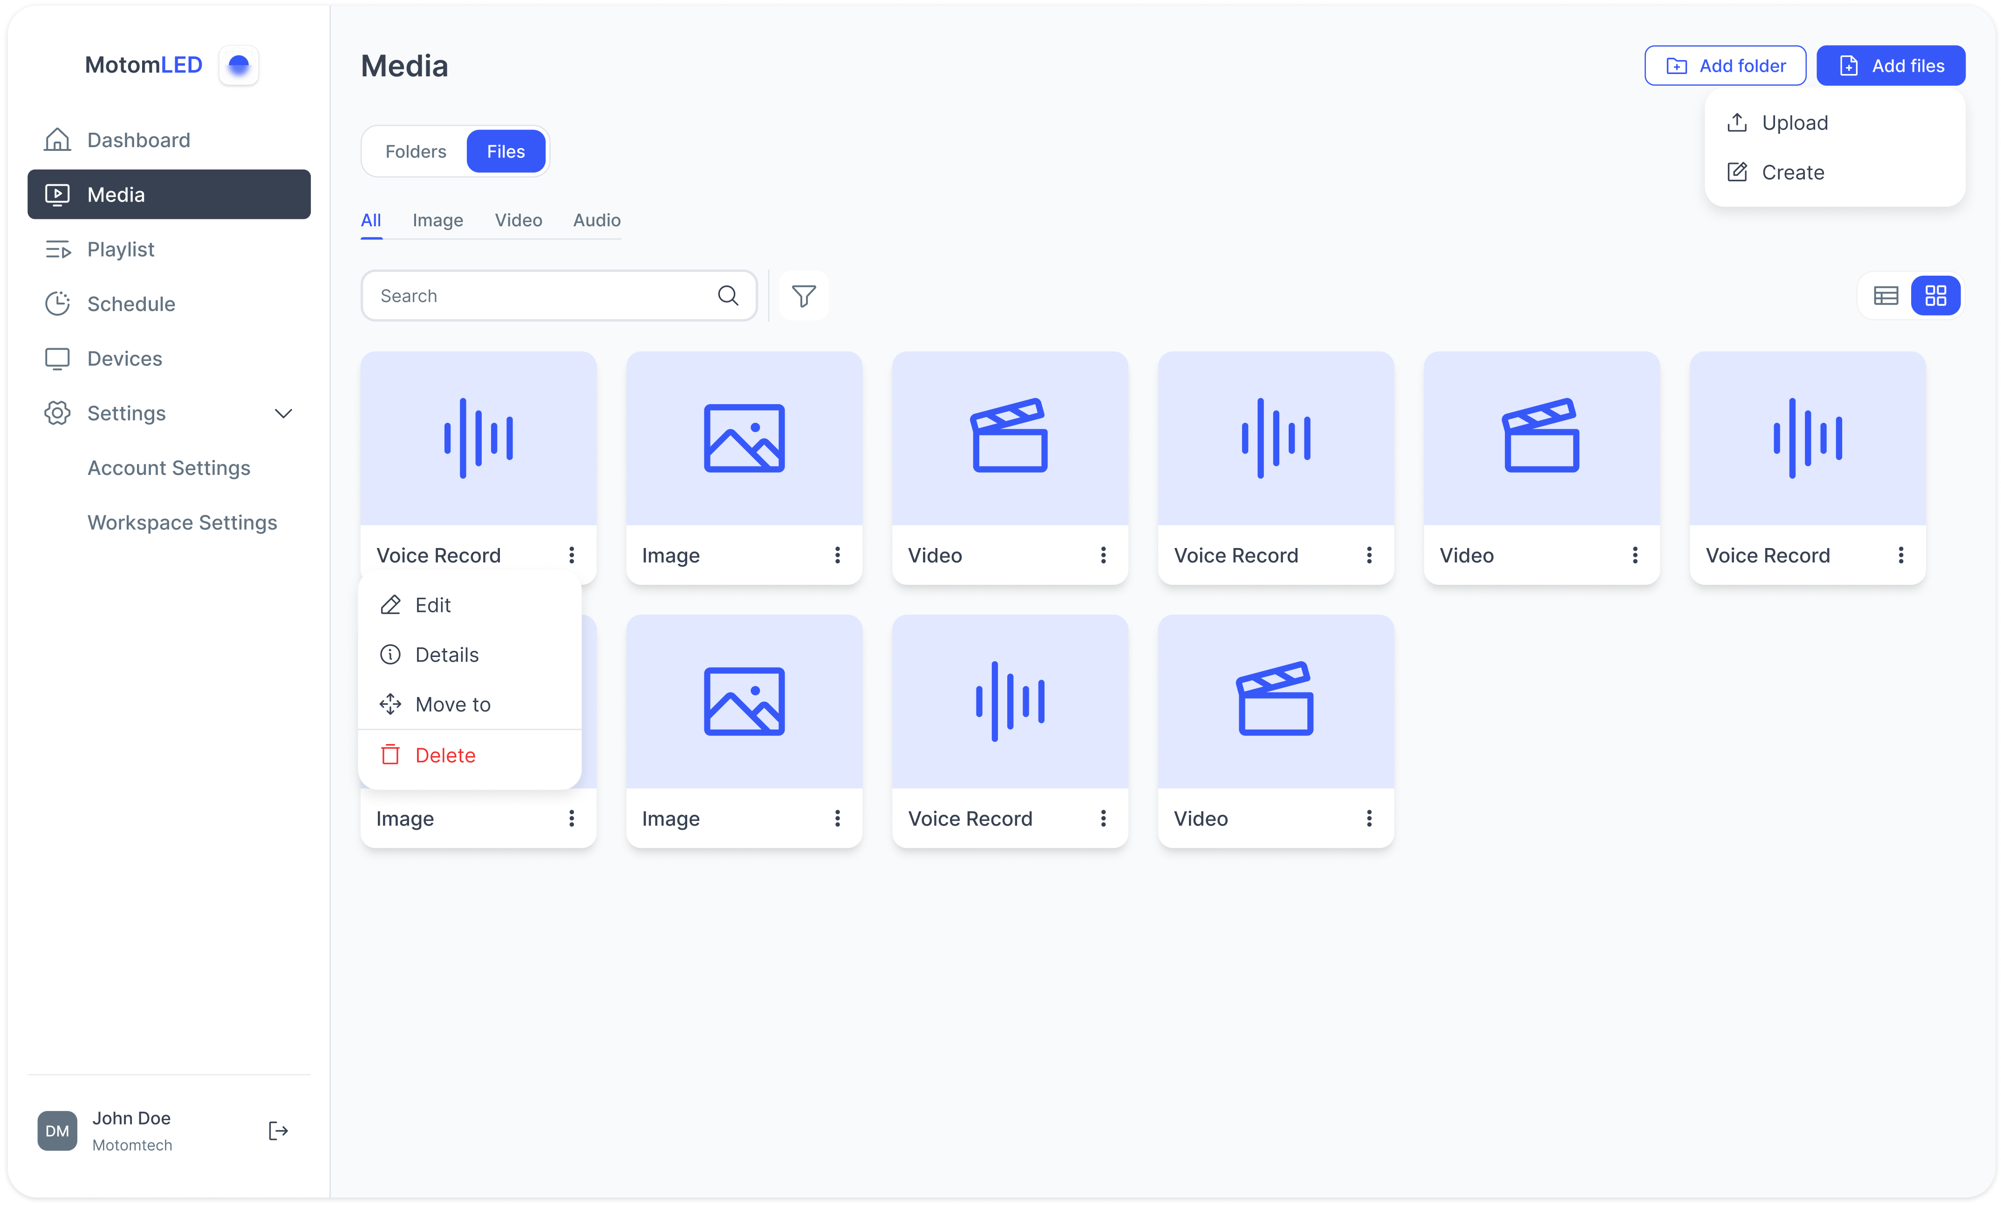The height and width of the screenshot is (1205, 2001).
Task: Open options for the first Voice Record card
Action: pyautogui.click(x=572, y=555)
